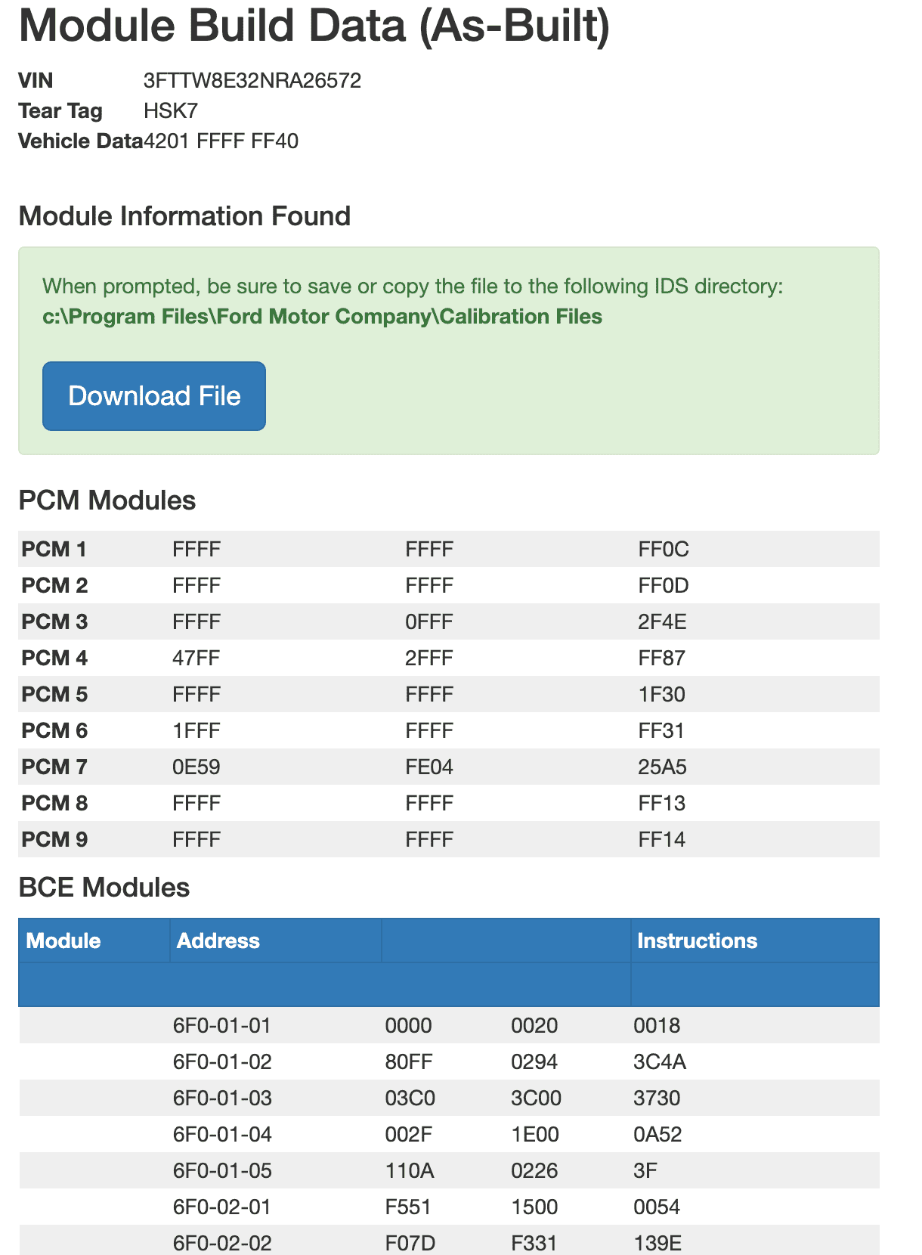
Task: Click value 80FF in row 6F0-01-02
Action: coord(409,1062)
